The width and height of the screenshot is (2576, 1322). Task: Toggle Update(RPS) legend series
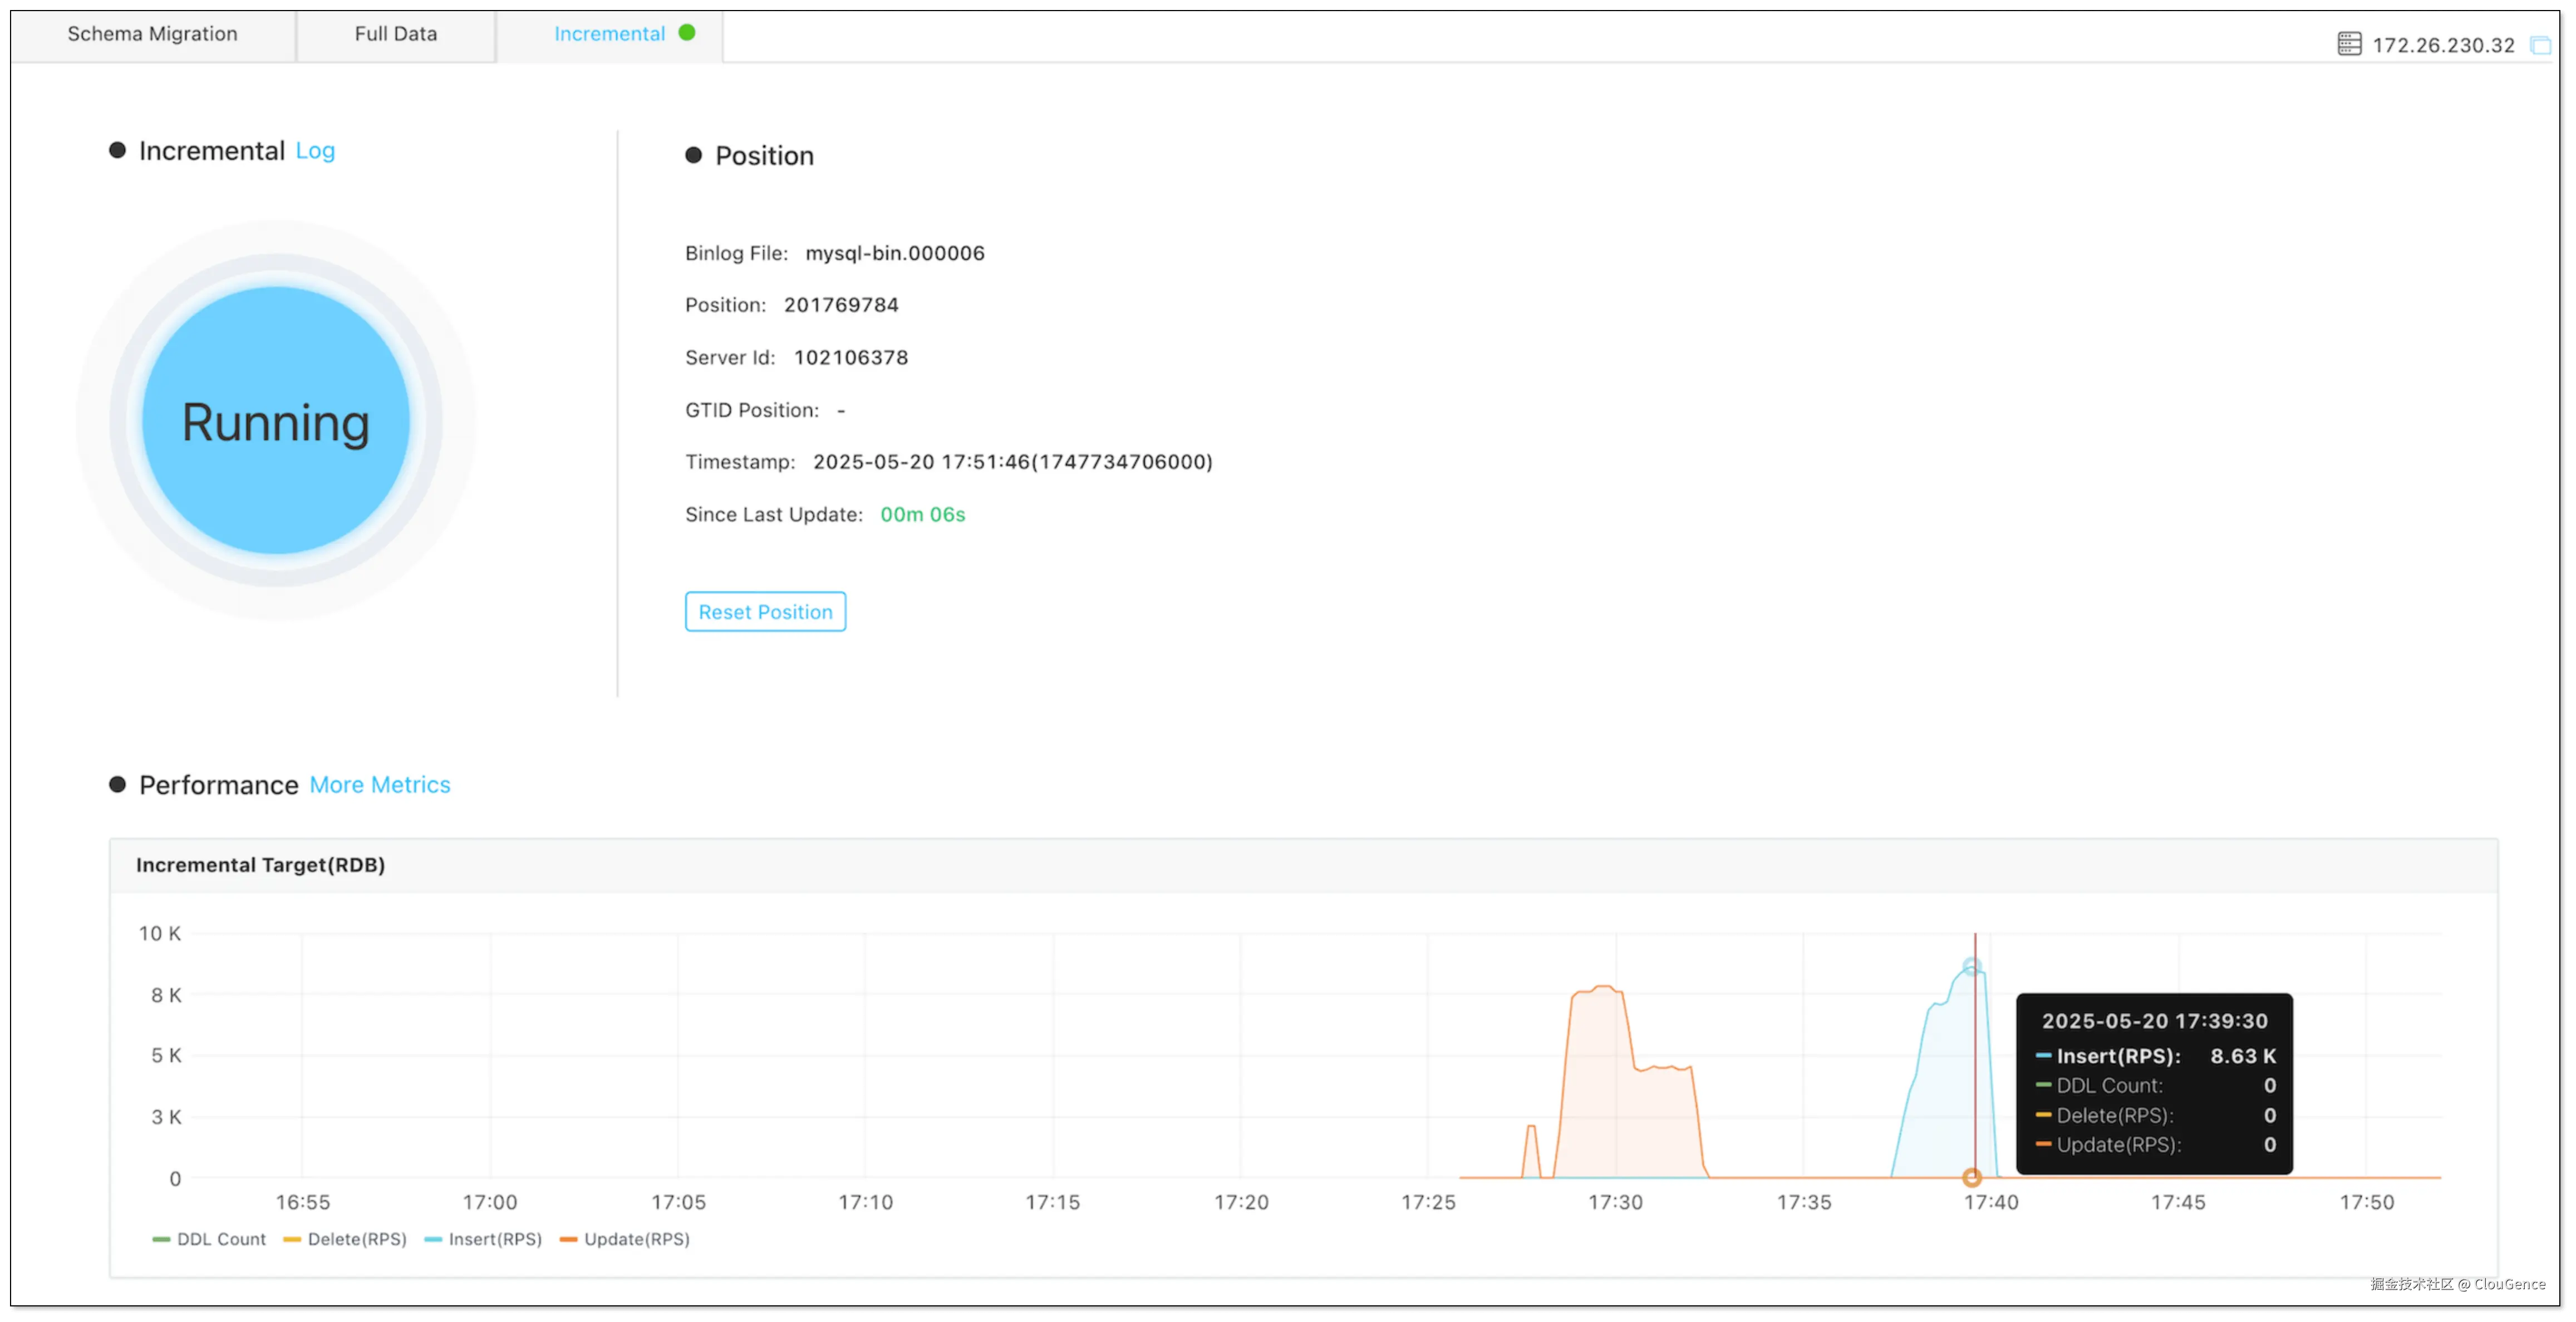pyautogui.click(x=625, y=1239)
